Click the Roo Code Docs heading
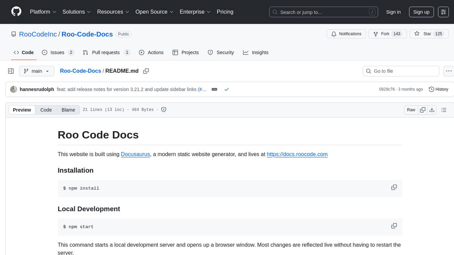The width and height of the screenshot is (454, 255). [x=98, y=135]
